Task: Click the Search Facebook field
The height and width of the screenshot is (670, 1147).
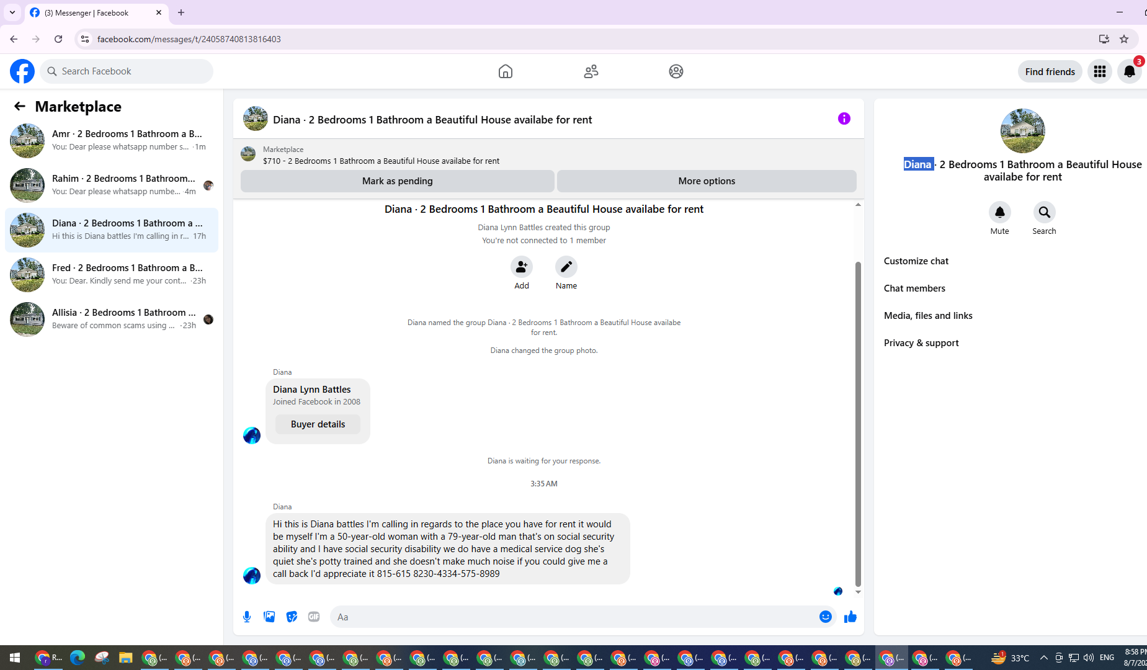Action: (127, 71)
